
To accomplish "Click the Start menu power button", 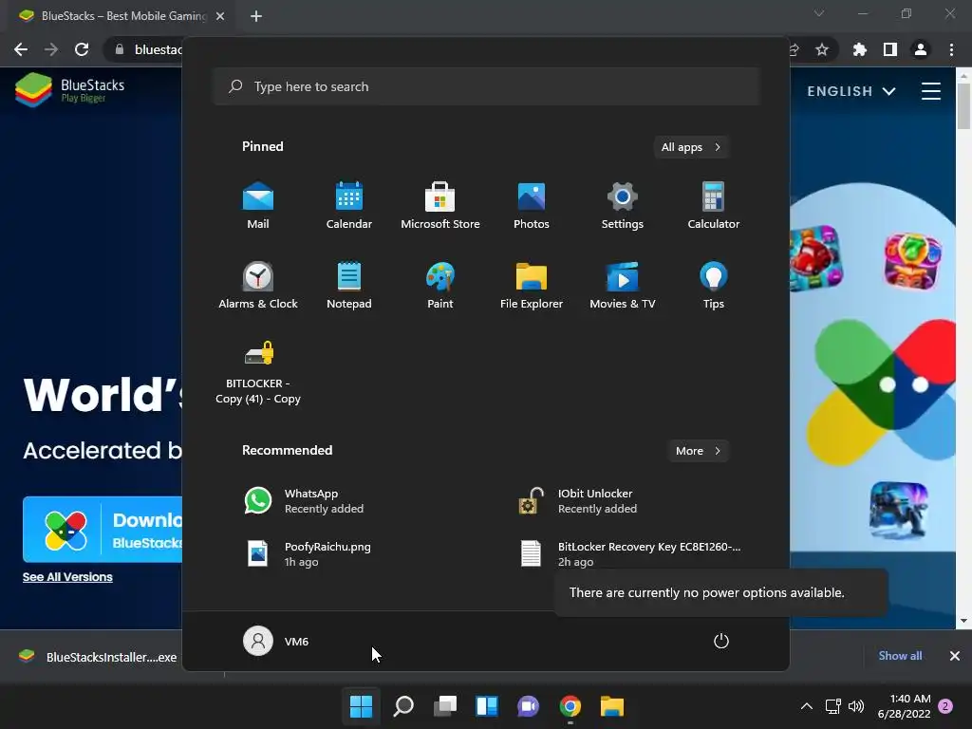I will tap(721, 641).
